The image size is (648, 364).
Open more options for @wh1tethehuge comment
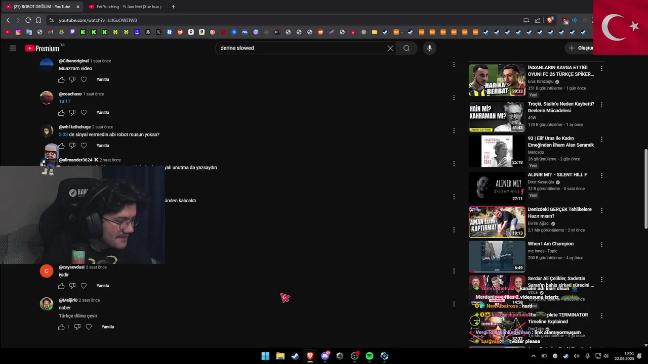click(454, 130)
